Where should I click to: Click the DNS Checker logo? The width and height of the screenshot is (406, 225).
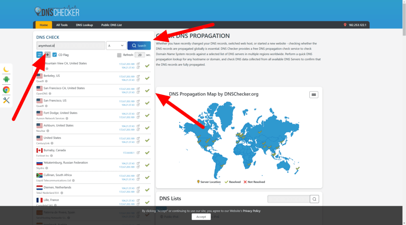[x=57, y=11]
